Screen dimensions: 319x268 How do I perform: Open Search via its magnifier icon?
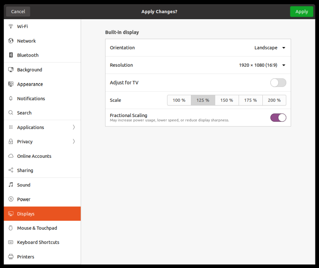[x=11, y=113]
